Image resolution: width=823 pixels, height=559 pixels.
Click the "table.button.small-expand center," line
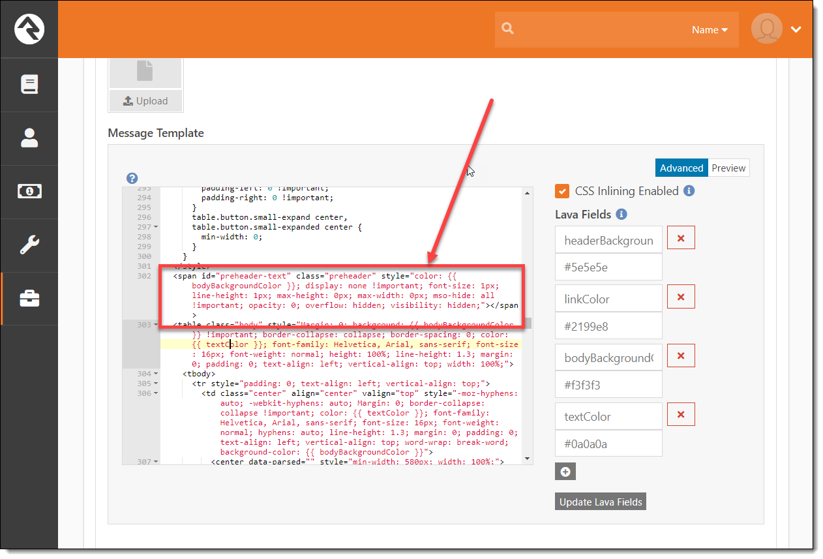pyautogui.click(x=269, y=217)
